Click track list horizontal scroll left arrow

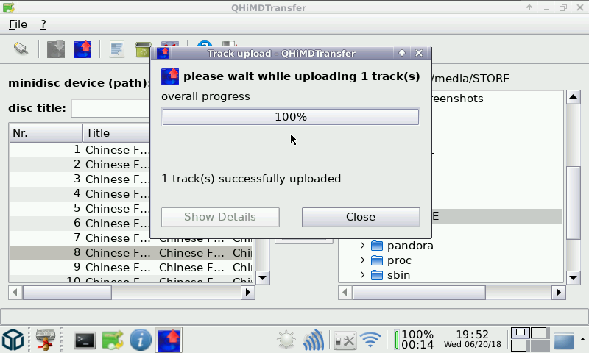(x=15, y=292)
